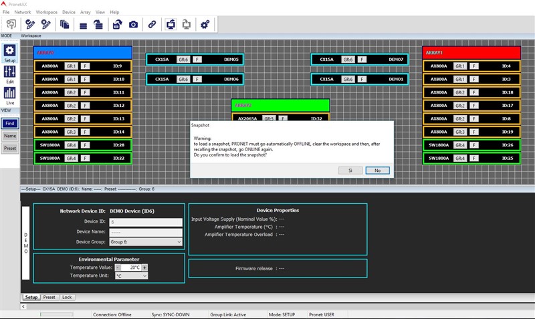The width and height of the screenshot is (535, 319).
Task: Click the unlock padlock toolbar icon
Action: click(118, 24)
